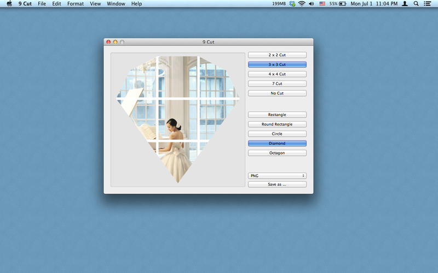
Task: Click the 199MB memory indicator
Action: pos(279,4)
